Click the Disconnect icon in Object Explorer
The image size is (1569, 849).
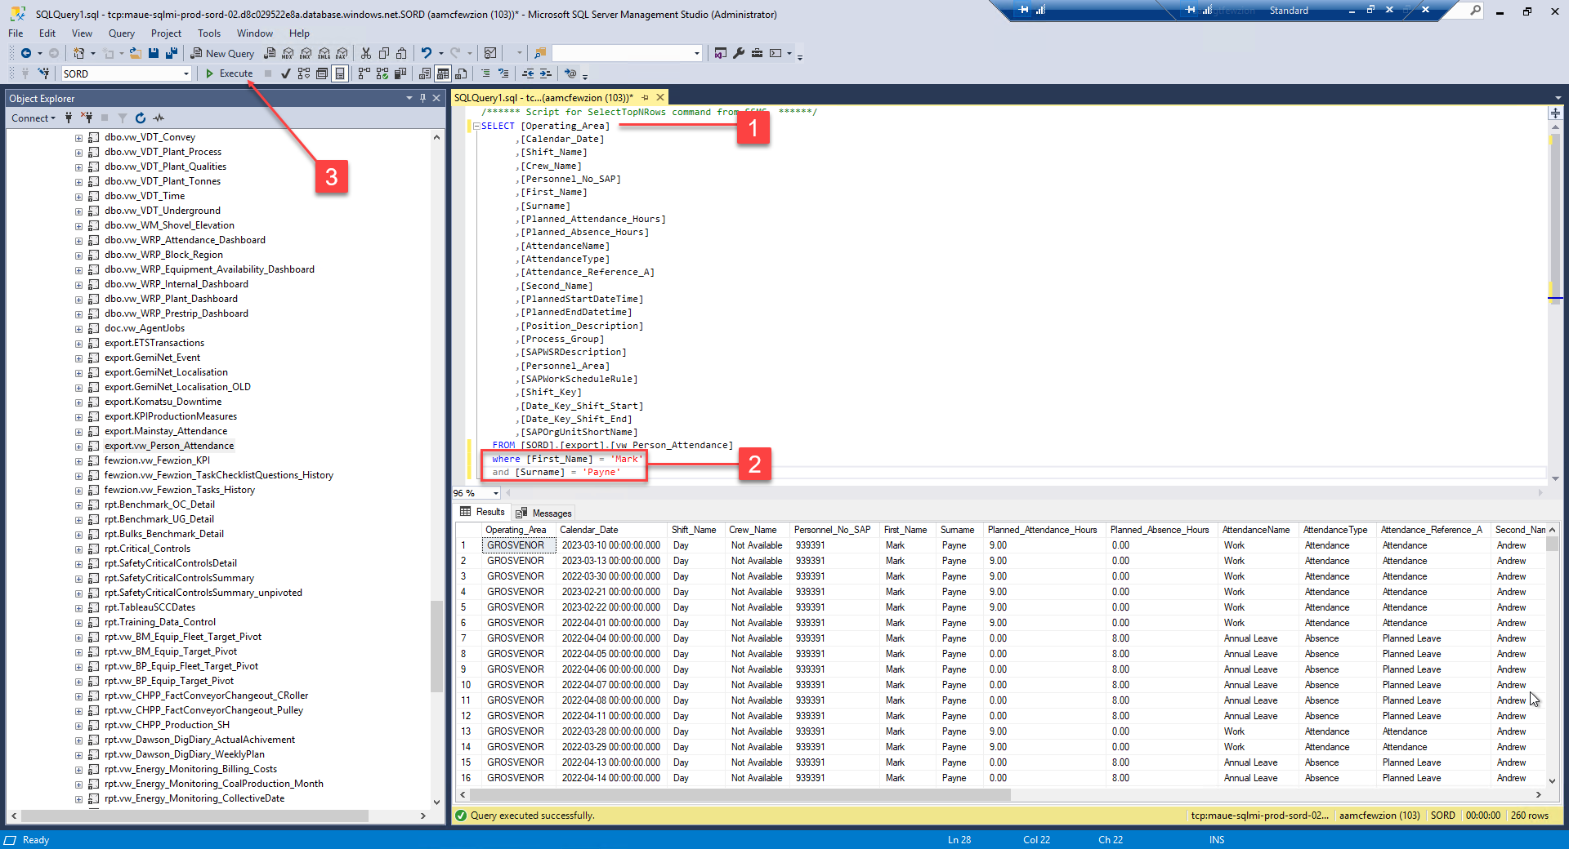[87, 118]
